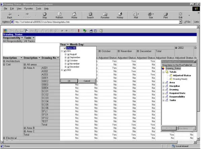Click the green Export to Excel icon
Image resolution: width=201 pixels, height=149 pixels.
85,31
